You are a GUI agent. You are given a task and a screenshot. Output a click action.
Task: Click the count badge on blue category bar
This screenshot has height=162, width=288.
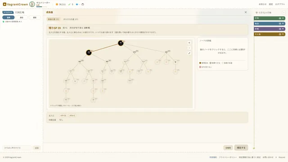(280, 23)
